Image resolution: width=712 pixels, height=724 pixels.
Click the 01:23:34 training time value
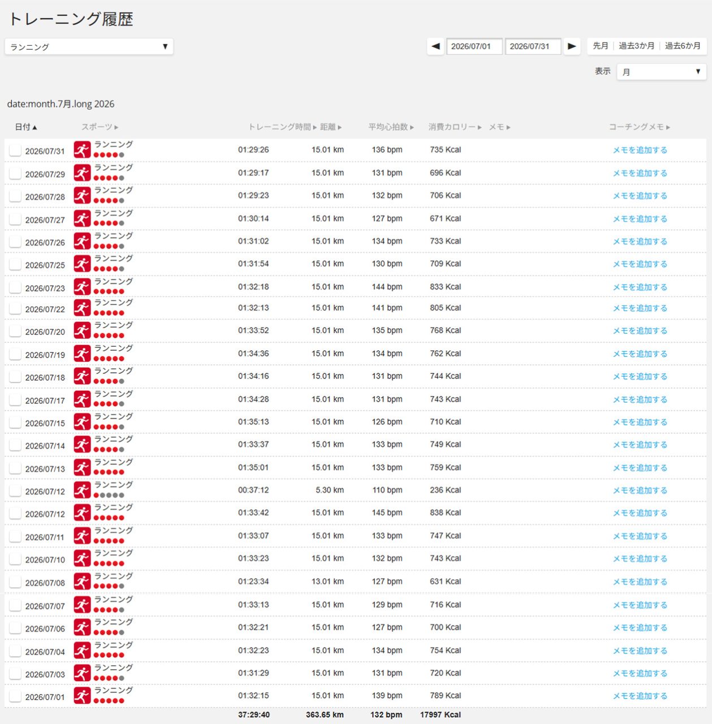point(253,581)
